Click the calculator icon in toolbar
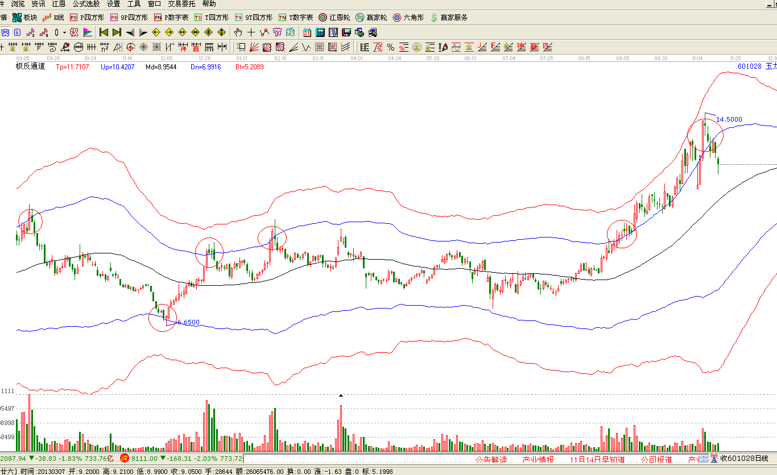The image size is (777, 475). pyautogui.click(x=320, y=32)
